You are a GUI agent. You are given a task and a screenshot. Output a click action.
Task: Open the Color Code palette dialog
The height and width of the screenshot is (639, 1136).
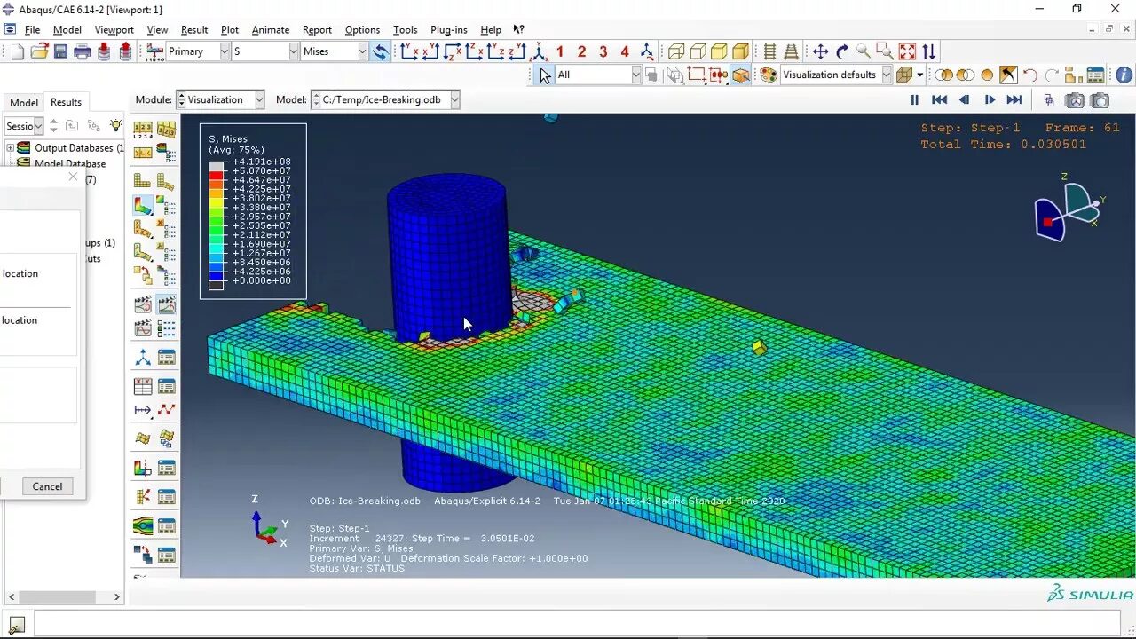tap(768, 75)
